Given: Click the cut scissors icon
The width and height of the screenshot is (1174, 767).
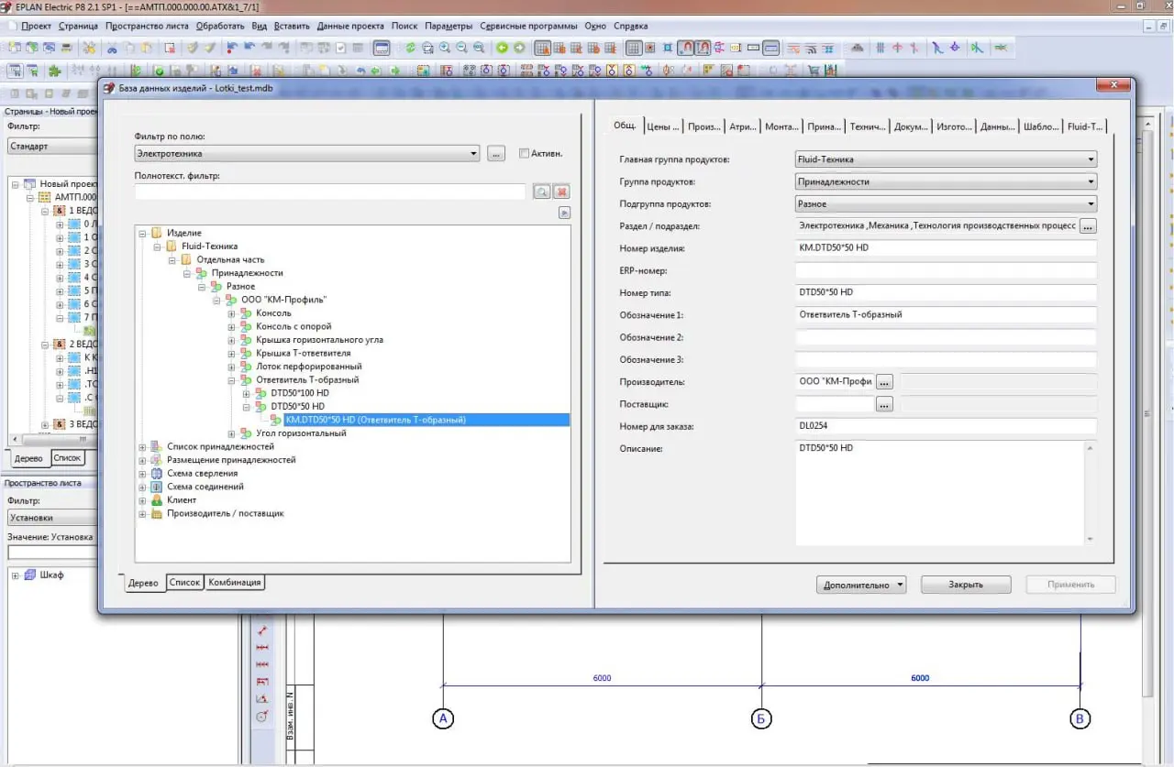Looking at the screenshot, I should (x=112, y=48).
